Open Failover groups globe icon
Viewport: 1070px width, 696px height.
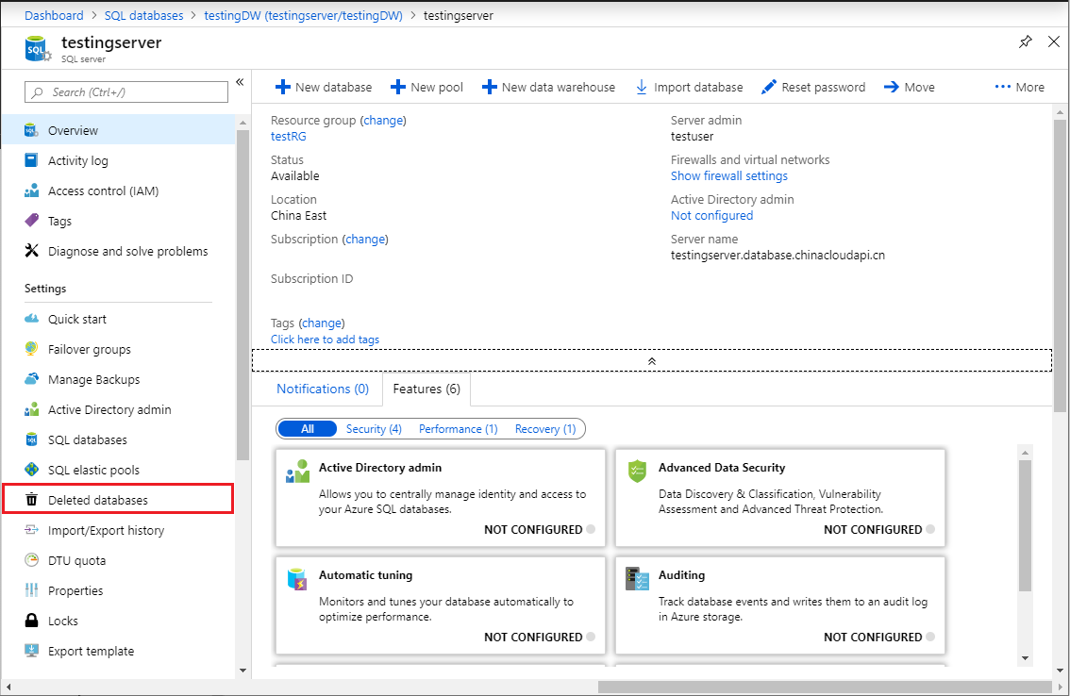(x=31, y=349)
